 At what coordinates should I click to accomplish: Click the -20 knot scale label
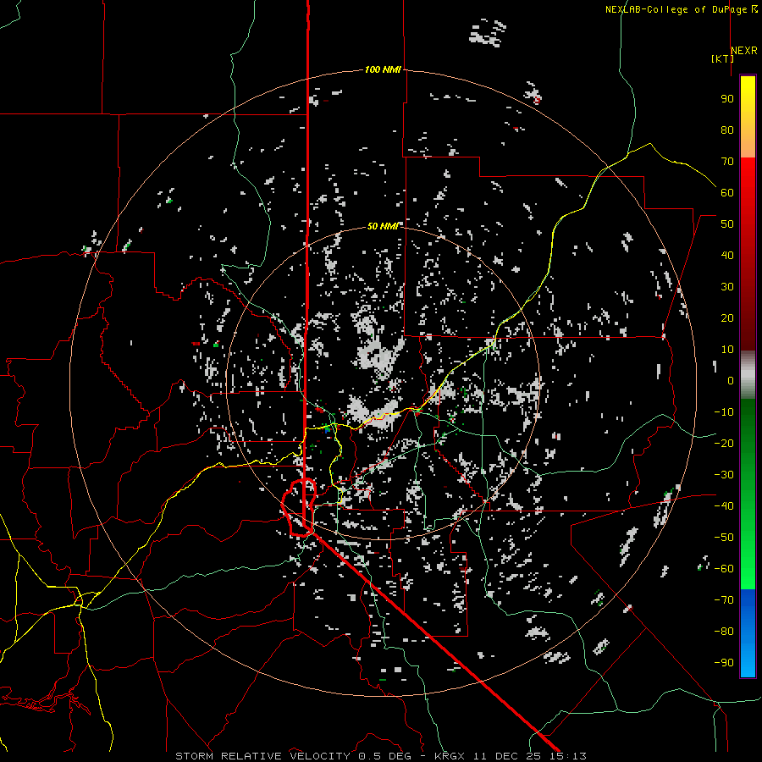724,443
